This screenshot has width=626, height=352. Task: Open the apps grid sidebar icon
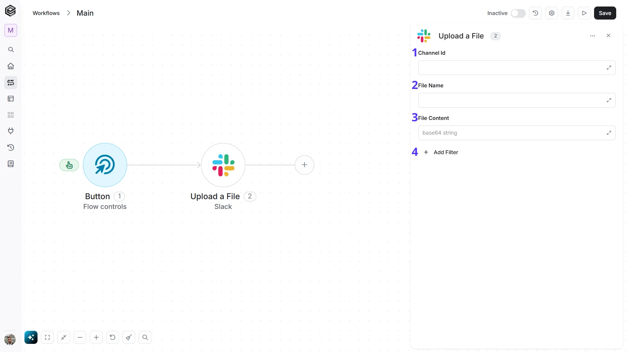click(x=11, y=115)
